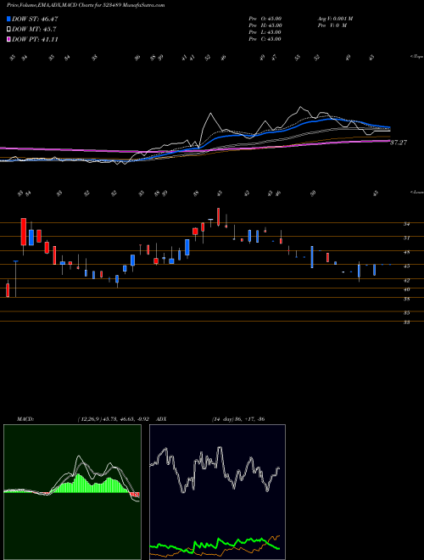Click the 35 price axis label
Image resolution: width=424 pixels, height=560 pixels.
406,313
